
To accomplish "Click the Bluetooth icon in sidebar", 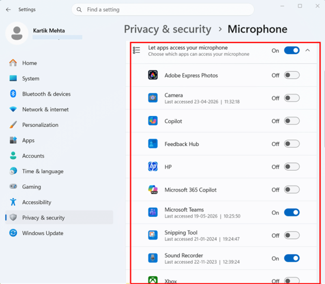I will [x=13, y=94].
